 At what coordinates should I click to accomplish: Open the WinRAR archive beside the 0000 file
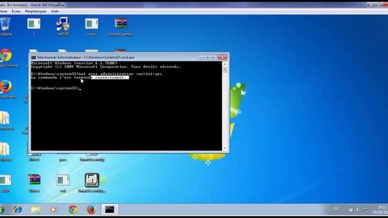(x=34, y=183)
